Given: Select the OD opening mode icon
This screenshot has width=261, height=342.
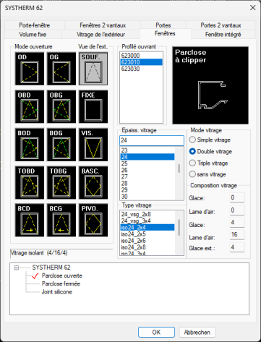Looking at the screenshot, I should click(30, 69).
